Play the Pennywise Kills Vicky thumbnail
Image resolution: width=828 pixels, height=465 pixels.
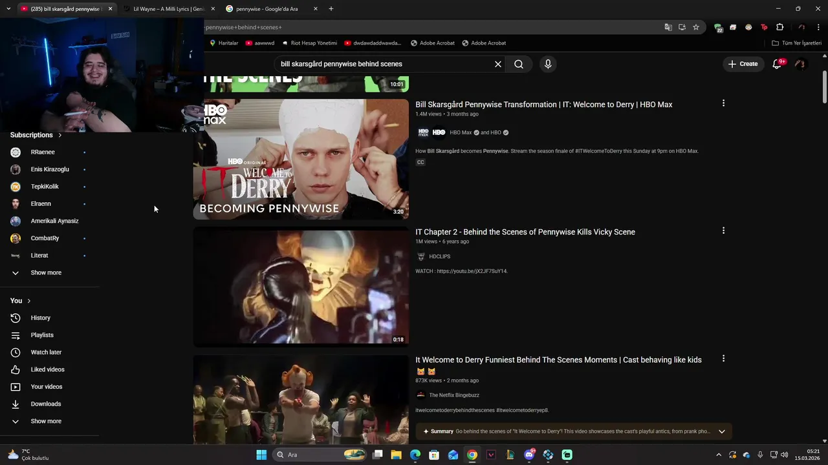click(301, 287)
